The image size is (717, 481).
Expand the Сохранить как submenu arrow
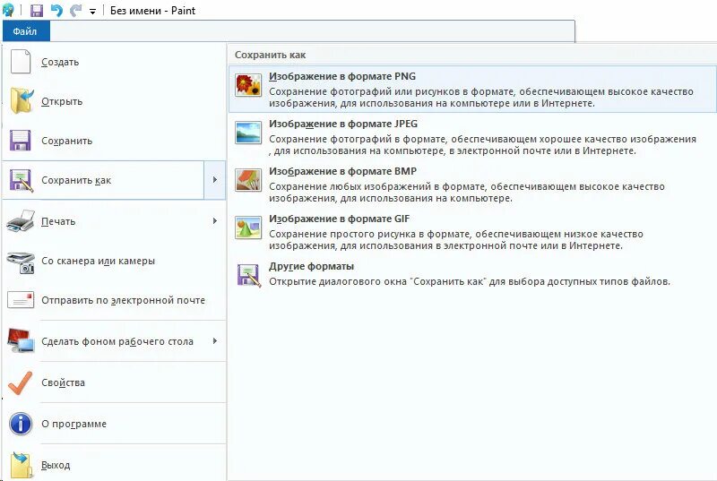click(215, 180)
